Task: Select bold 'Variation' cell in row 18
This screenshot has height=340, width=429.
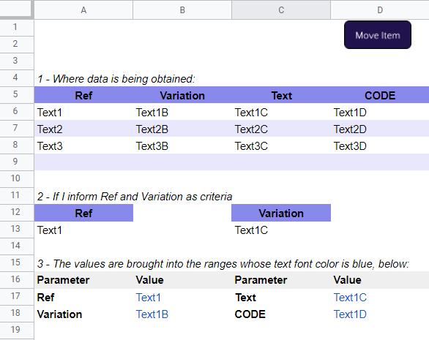Action: (x=83, y=314)
